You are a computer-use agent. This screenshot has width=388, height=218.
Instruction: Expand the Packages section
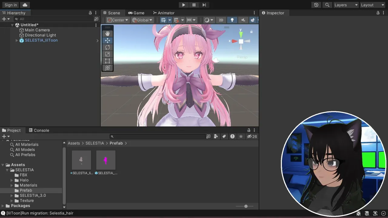[3, 206]
